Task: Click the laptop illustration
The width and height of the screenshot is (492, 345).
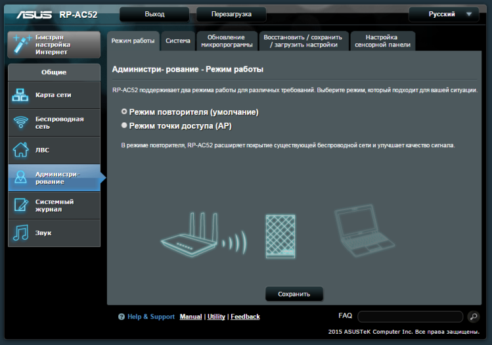Action: 364,231
